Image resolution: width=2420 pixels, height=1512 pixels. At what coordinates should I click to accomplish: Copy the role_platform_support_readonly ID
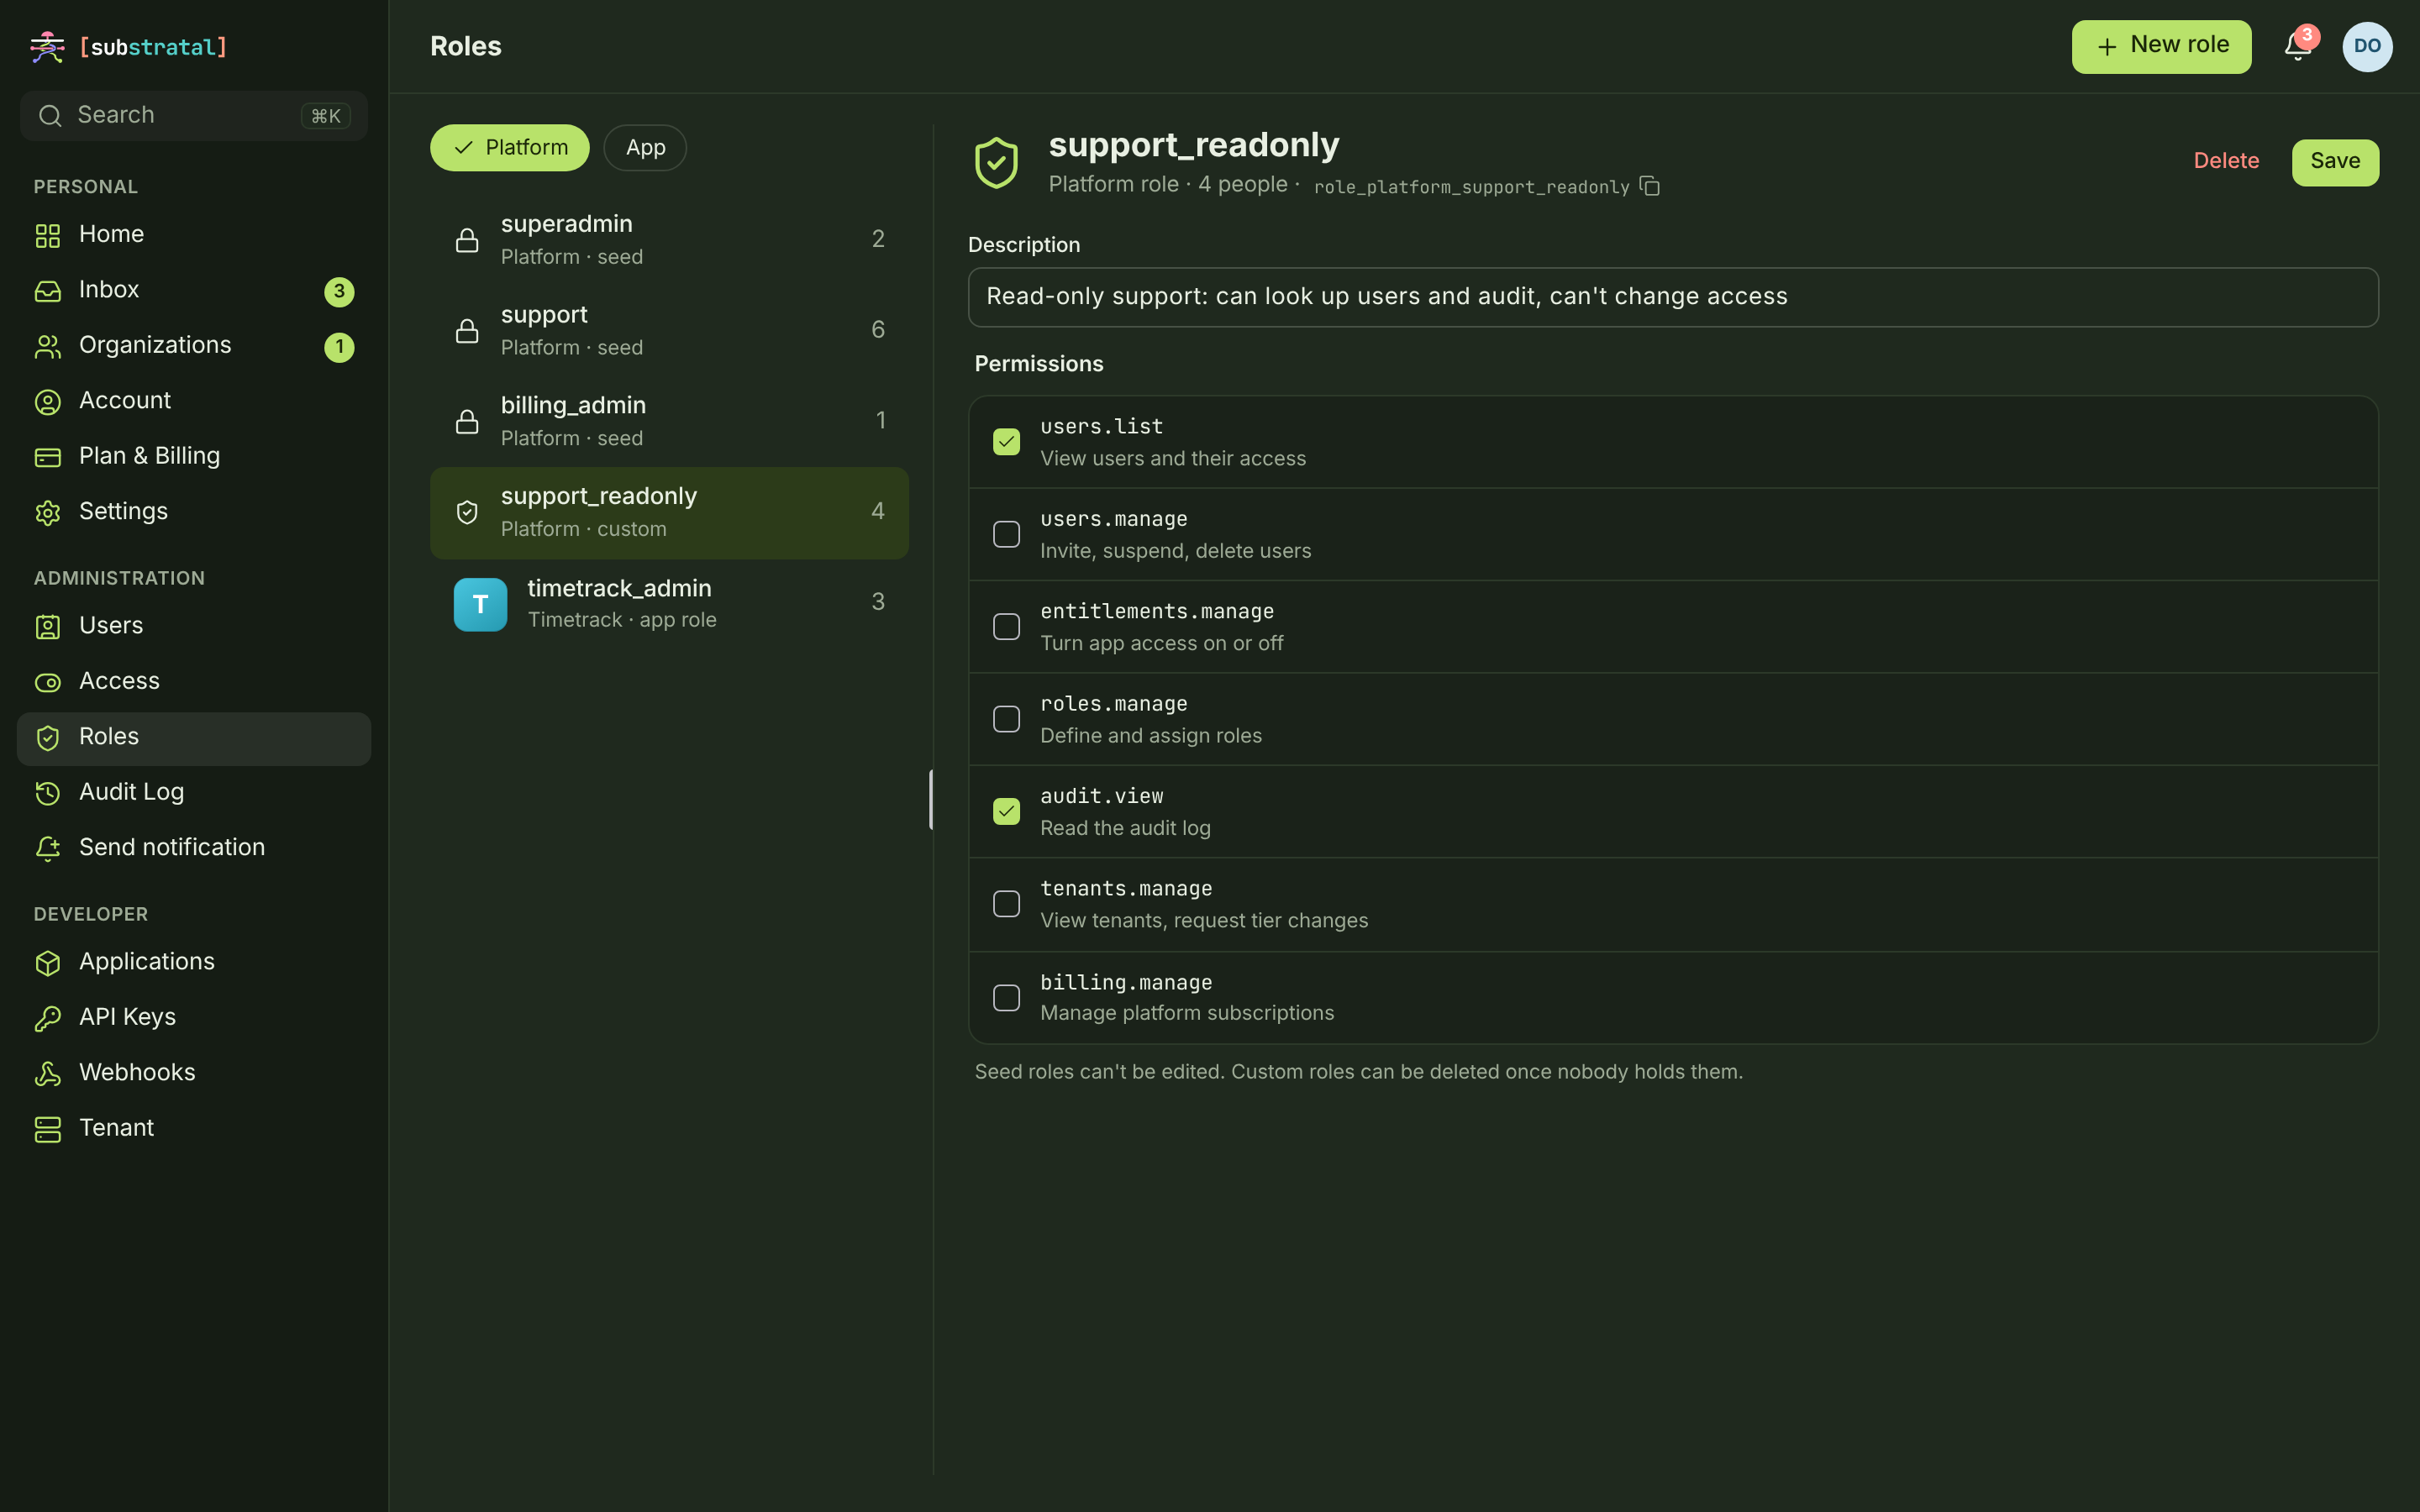click(x=1650, y=186)
